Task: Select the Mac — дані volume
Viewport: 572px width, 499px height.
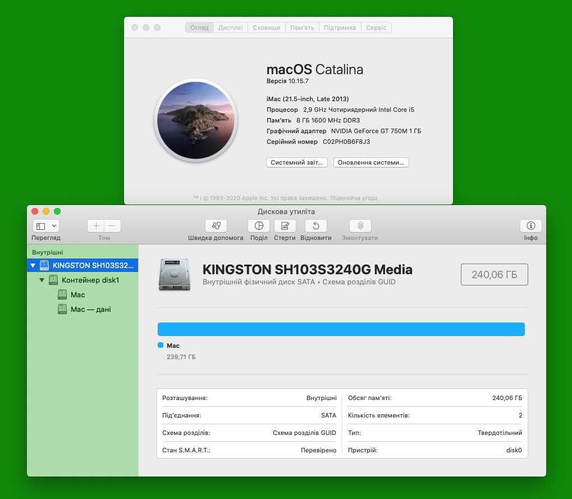Action: click(x=83, y=309)
